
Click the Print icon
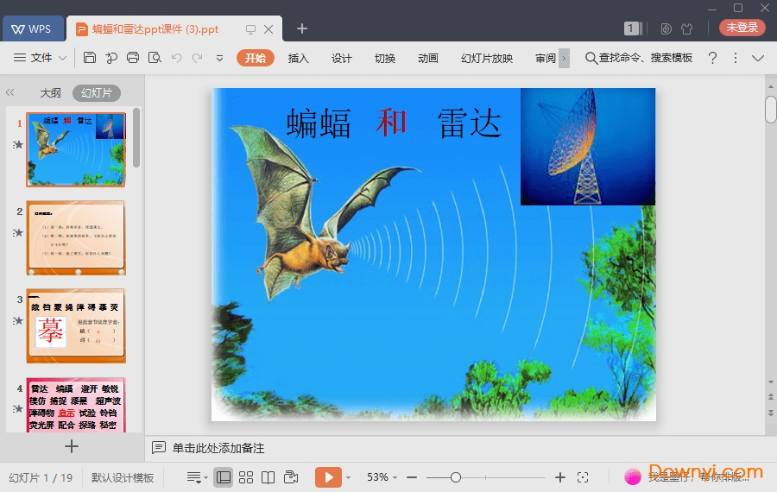coord(133,58)
